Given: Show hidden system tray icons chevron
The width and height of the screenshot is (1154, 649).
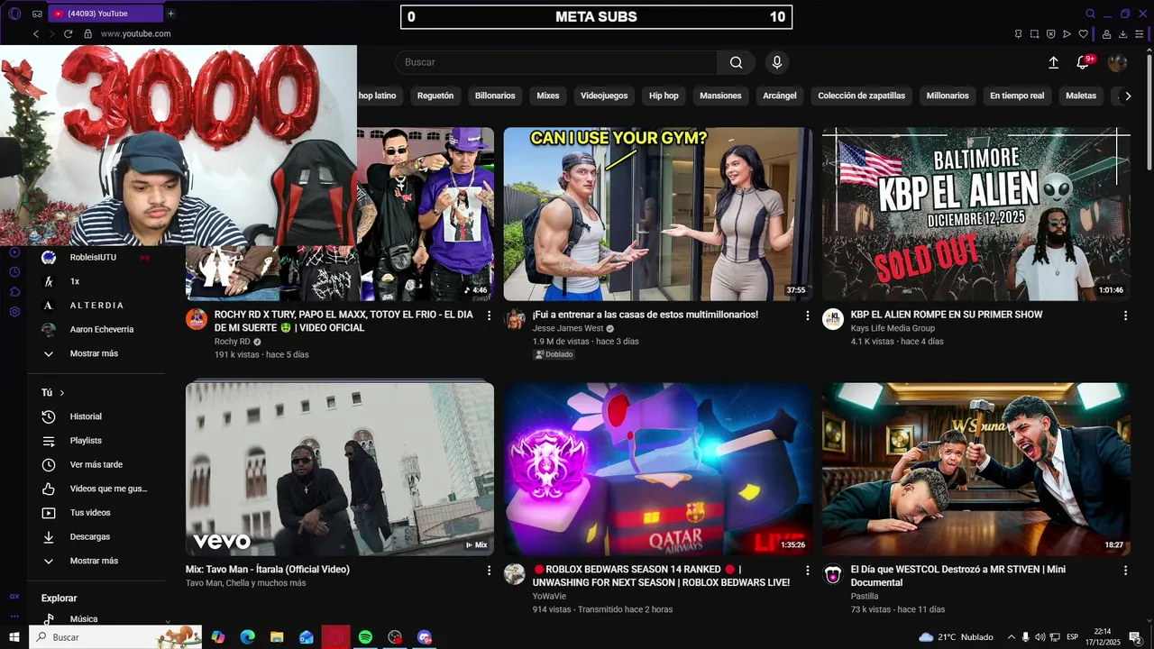Looking at the screenshot, I should [x=1011, y=637].
